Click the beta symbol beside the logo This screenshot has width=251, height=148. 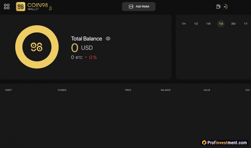50,8
